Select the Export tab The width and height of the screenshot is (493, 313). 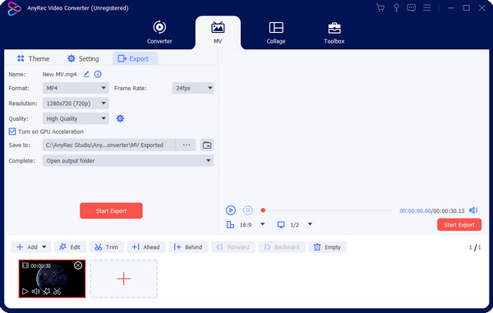[135, 58]
